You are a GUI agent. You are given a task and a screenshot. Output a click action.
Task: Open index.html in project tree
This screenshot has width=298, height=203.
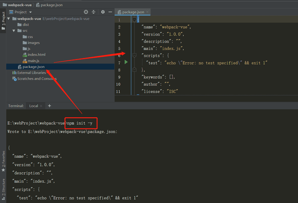click(x=34, y=55)
